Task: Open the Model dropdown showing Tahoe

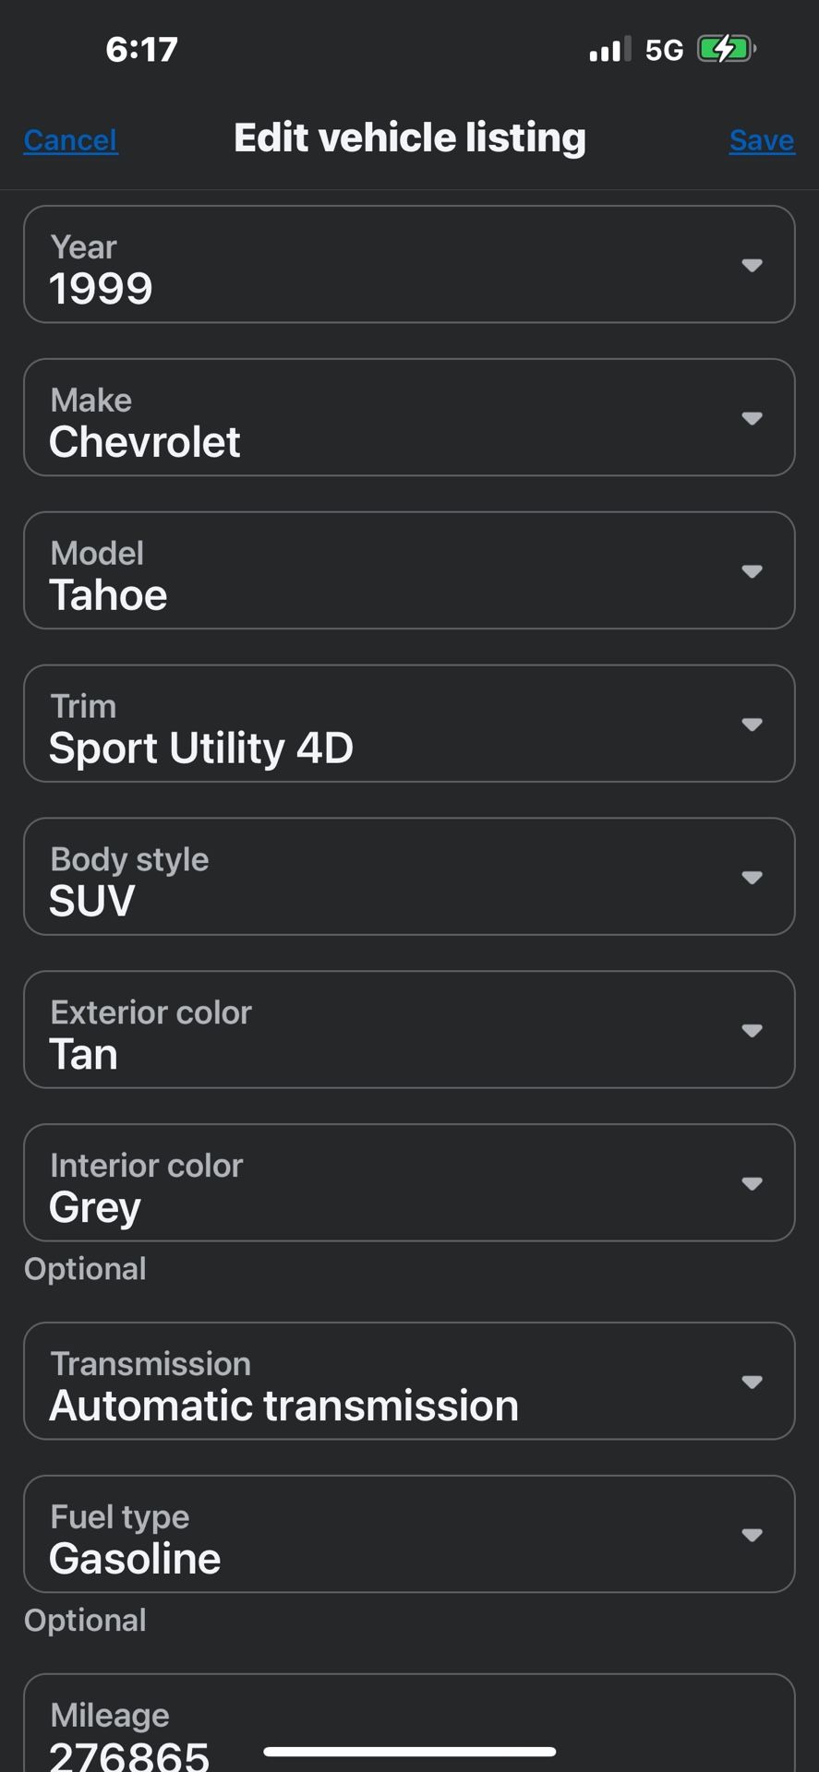Action: (x=409, y=571)
